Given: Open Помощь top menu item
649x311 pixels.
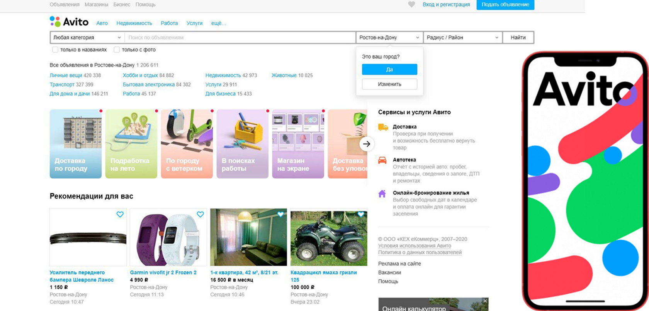Looking at the screenshot, I should (x=145, y=5).
